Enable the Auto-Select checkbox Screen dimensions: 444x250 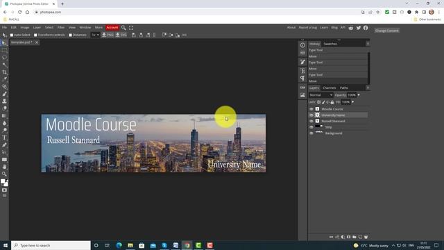pos(12,35)
